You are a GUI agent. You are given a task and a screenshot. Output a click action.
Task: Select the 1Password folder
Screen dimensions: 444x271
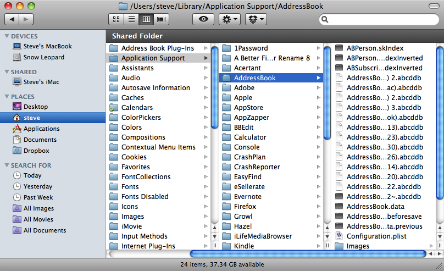pos(271,48)
